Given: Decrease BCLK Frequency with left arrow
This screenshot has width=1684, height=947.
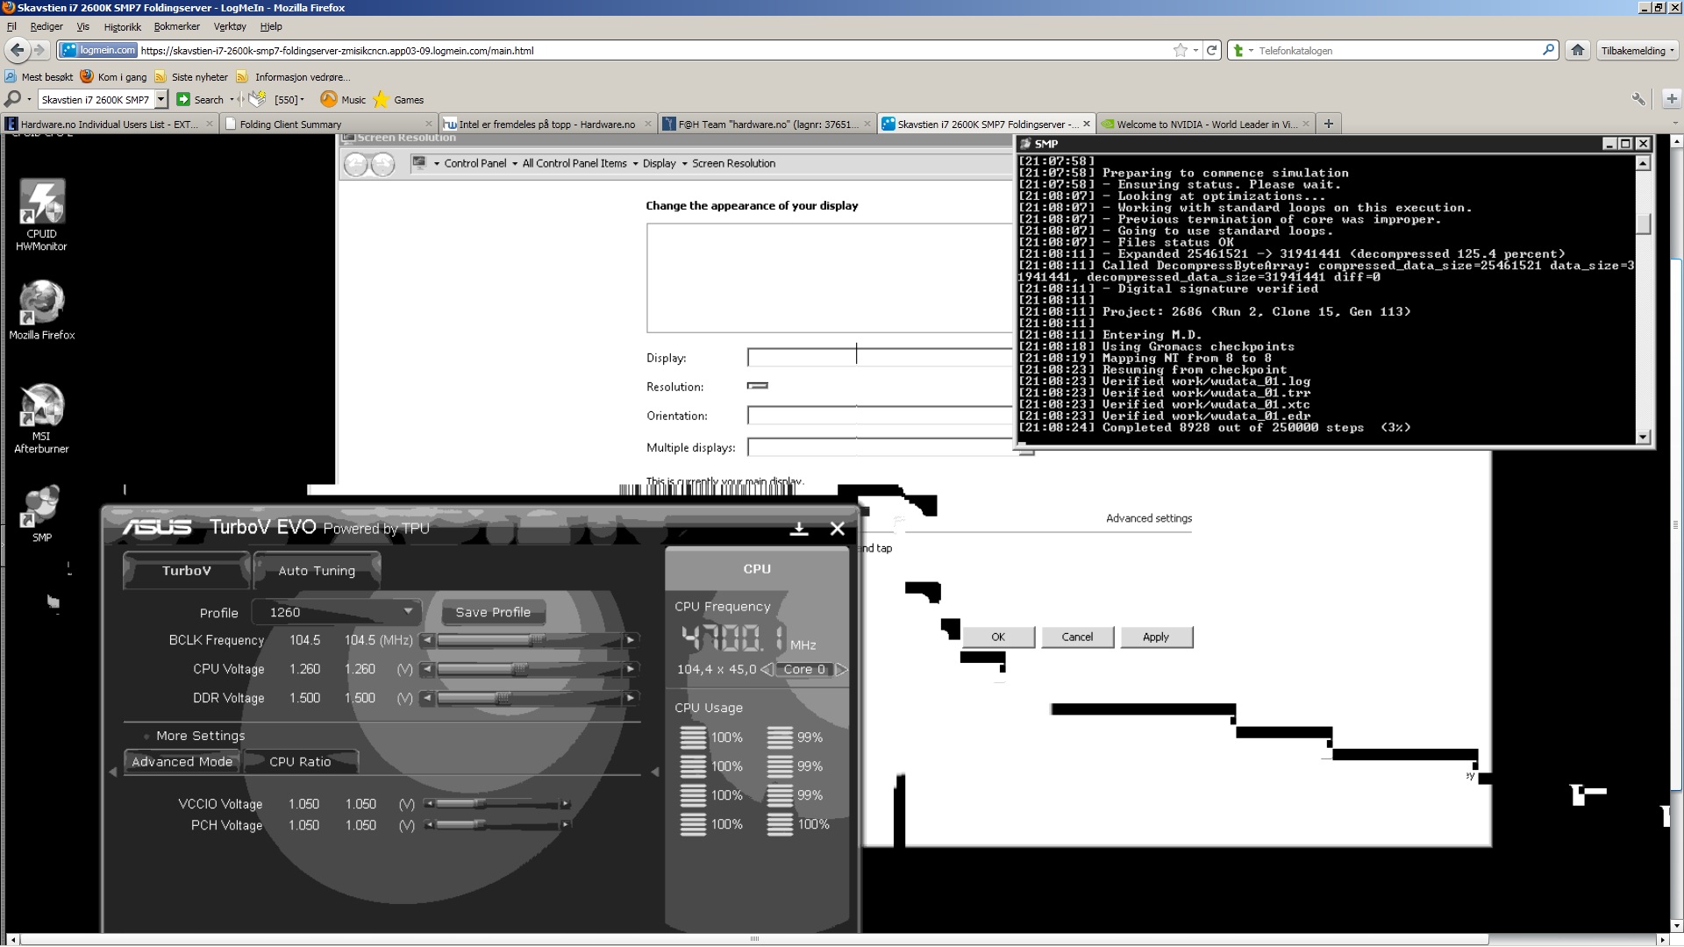Looking at the screenshot, I should (x=427, y=640).
